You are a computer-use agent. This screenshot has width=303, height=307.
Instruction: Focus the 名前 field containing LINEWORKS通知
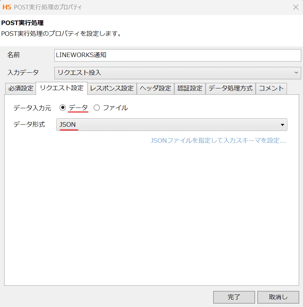tap(177, 55)
